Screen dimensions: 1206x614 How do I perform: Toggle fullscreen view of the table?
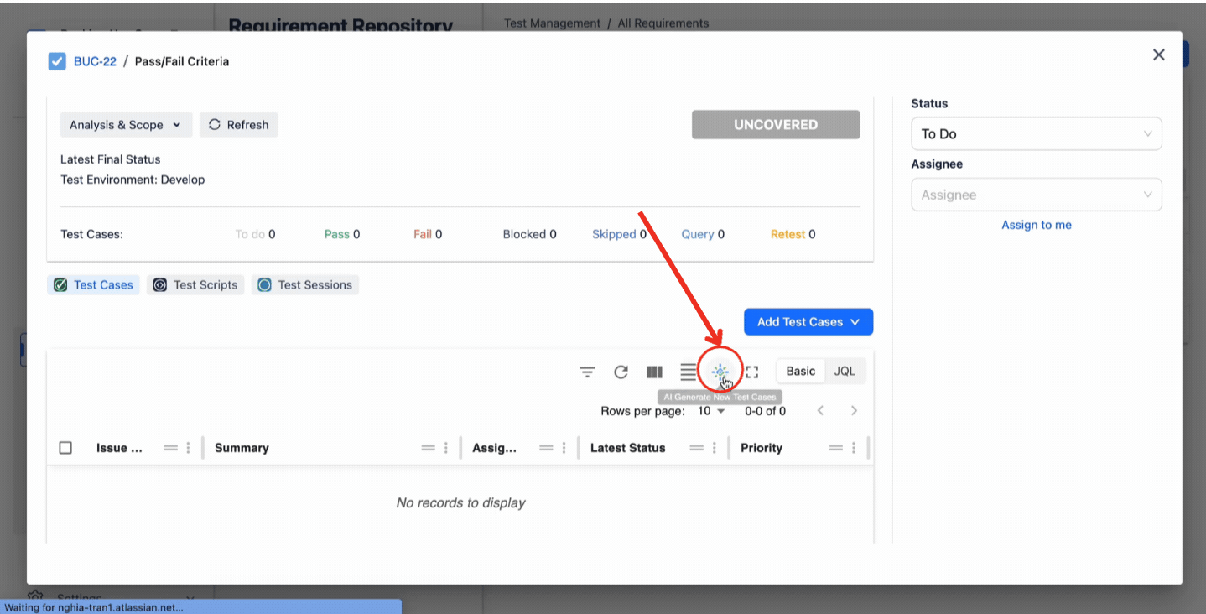[x=752, y=372]
